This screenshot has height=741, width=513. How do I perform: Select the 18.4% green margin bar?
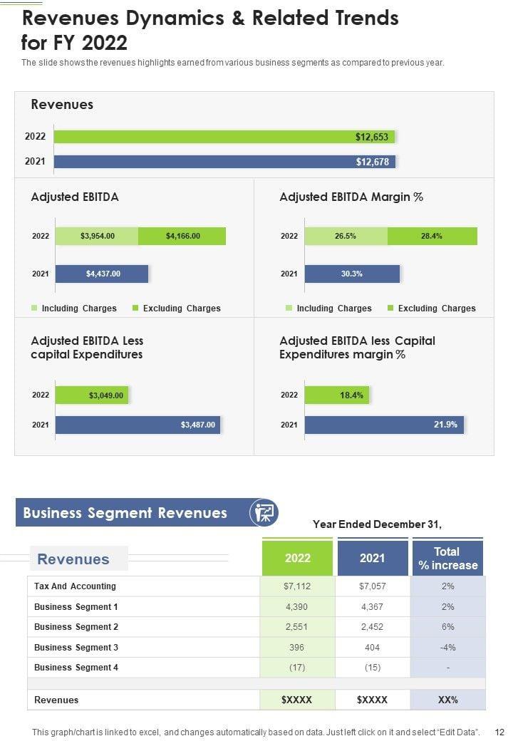click(337, 395)
